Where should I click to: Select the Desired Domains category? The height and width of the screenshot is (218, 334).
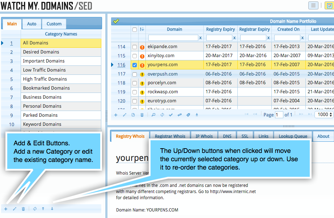coord(61,52)
